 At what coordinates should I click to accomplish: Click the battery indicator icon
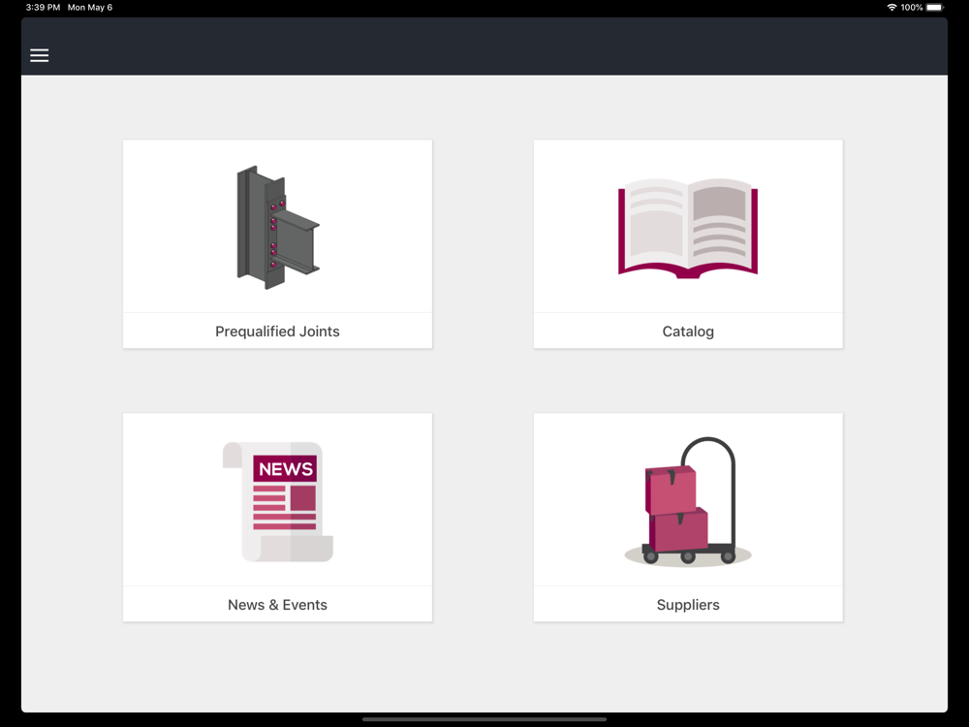tap(934, 8)
